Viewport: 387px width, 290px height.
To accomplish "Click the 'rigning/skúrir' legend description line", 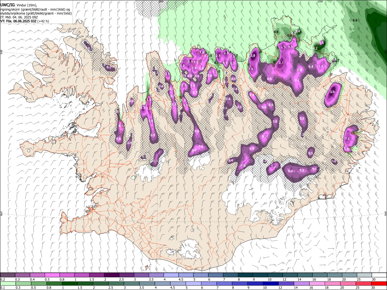I will click(35, 9).
